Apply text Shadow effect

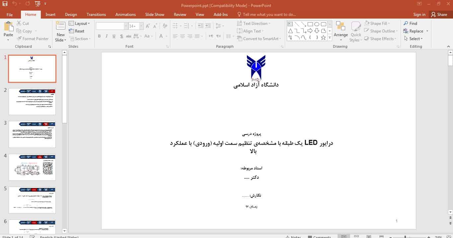[x=121, y=36]
